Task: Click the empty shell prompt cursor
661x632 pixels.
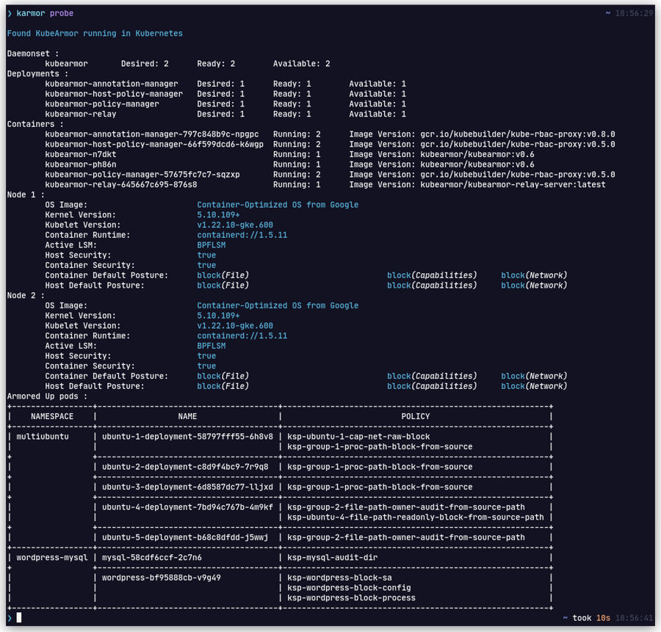Action: (18, 617)
